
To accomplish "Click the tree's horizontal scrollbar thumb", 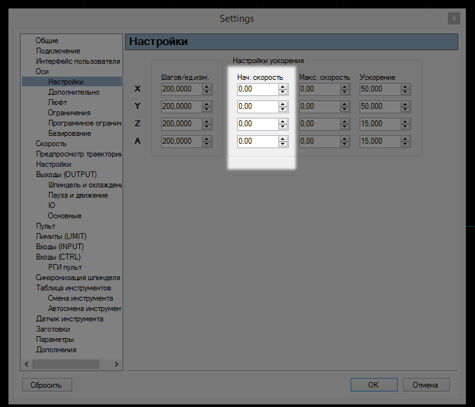I will click(x=66, y=364).
